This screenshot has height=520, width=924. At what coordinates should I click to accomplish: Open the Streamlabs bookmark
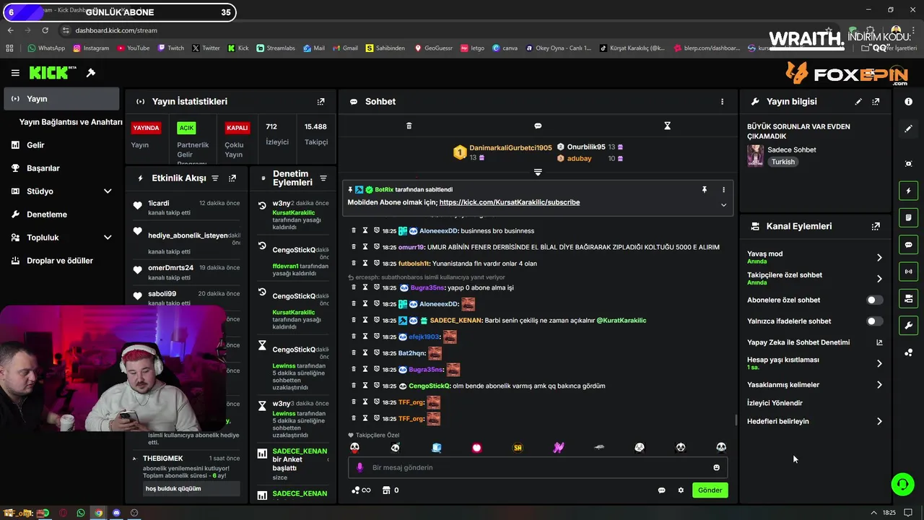(x=275, y=48)
